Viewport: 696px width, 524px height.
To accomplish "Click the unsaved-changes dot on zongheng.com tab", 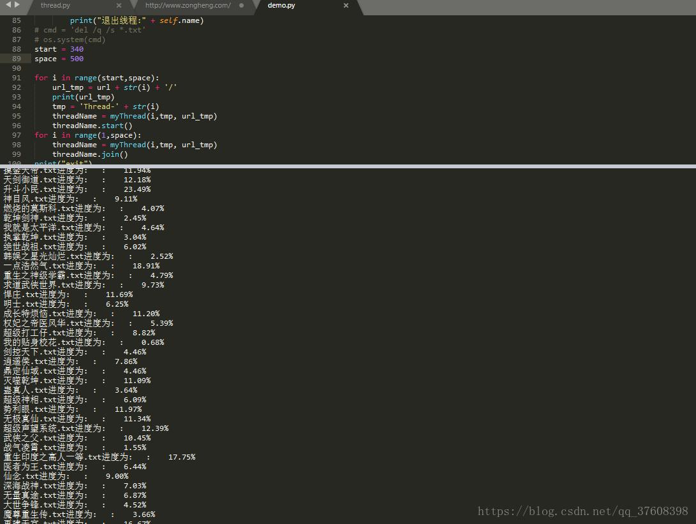I will pyautogui.click(x=241, y=4).
